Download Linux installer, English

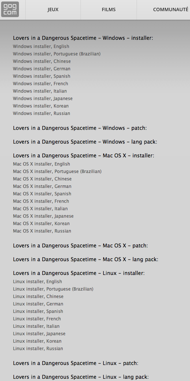click(x=37, y=282)
